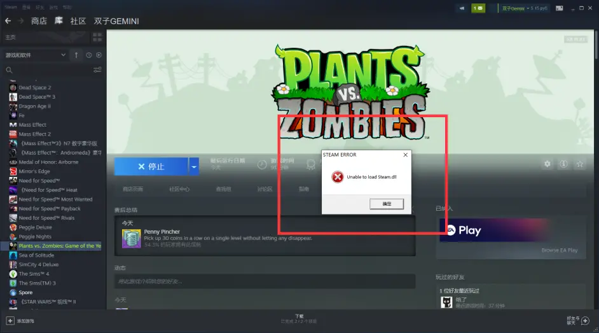Open the 双子GEMINI profile tab

[x=116, y=21]
